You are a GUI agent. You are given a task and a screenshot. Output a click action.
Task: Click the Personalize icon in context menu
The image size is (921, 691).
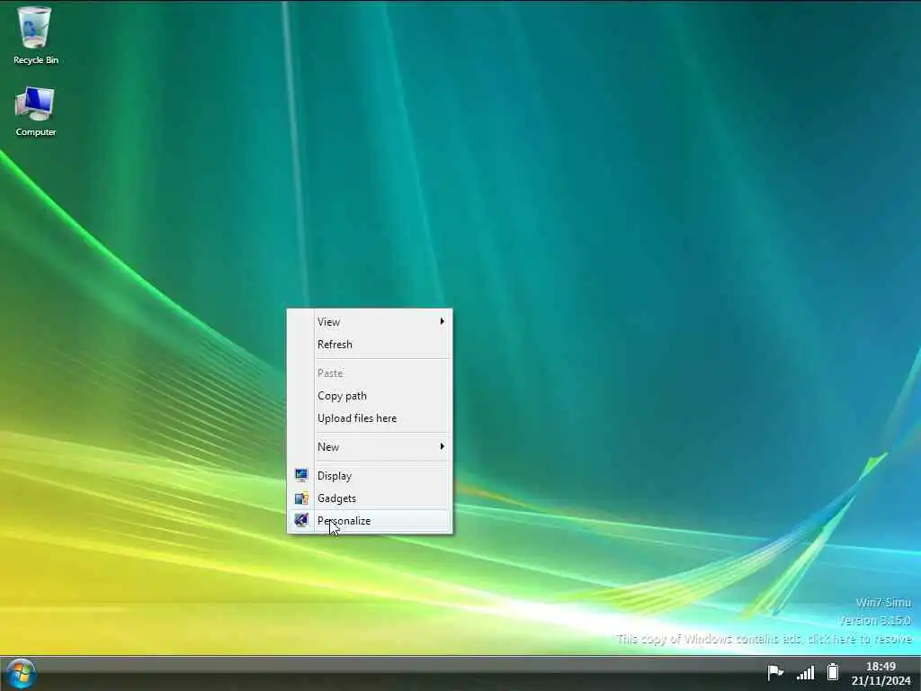coord(301,521)
